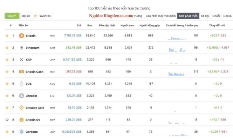Open the Chuỗi tab

point(216,16)
